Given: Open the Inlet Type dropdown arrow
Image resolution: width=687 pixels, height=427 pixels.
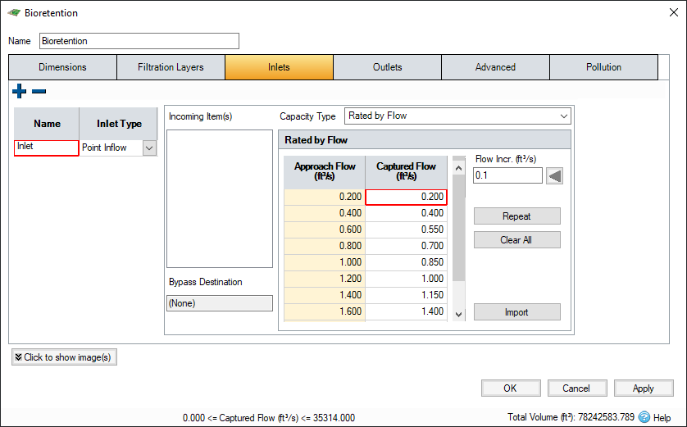Looking at the screenshot, I should point(149,148).
